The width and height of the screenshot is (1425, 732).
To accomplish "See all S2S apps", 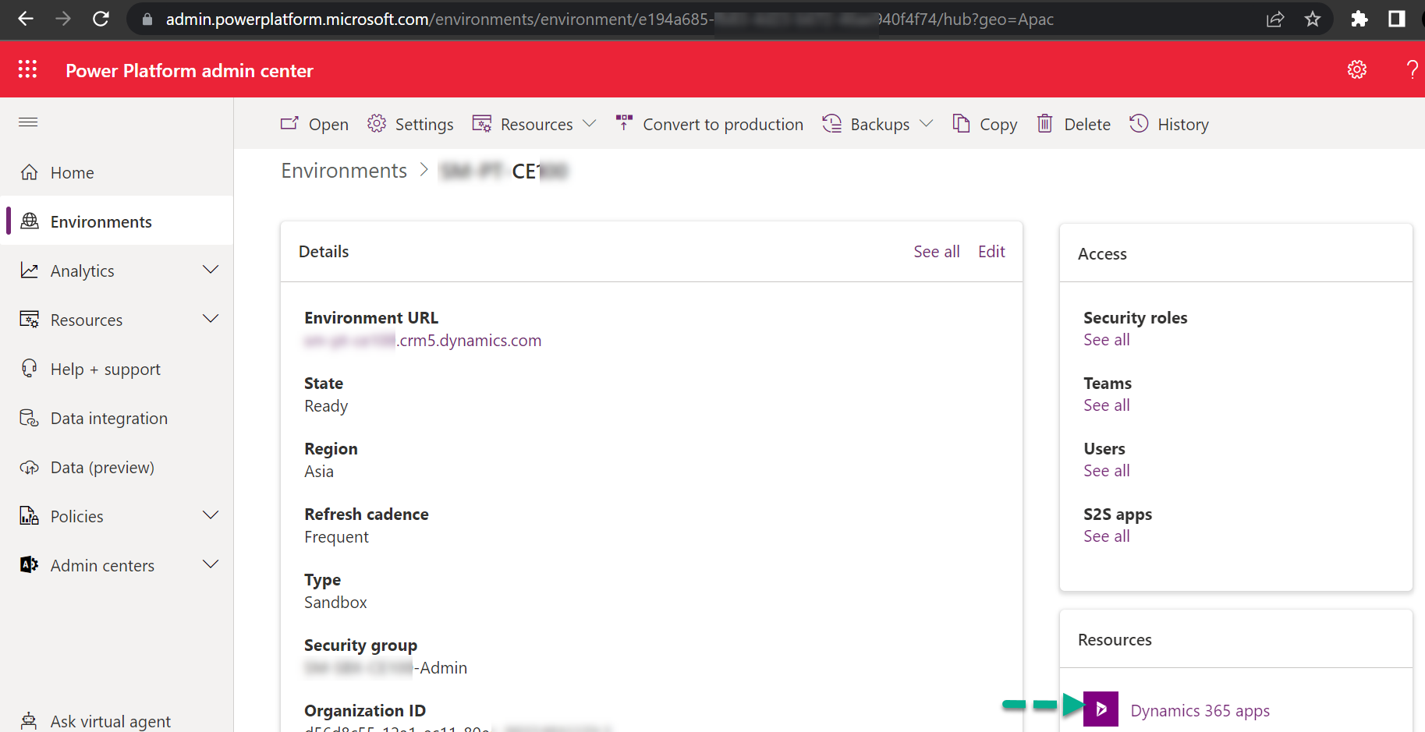I will (1106, 536).
